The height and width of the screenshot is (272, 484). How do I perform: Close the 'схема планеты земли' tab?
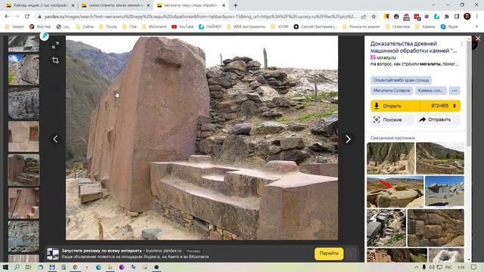(x=148, y=5)
